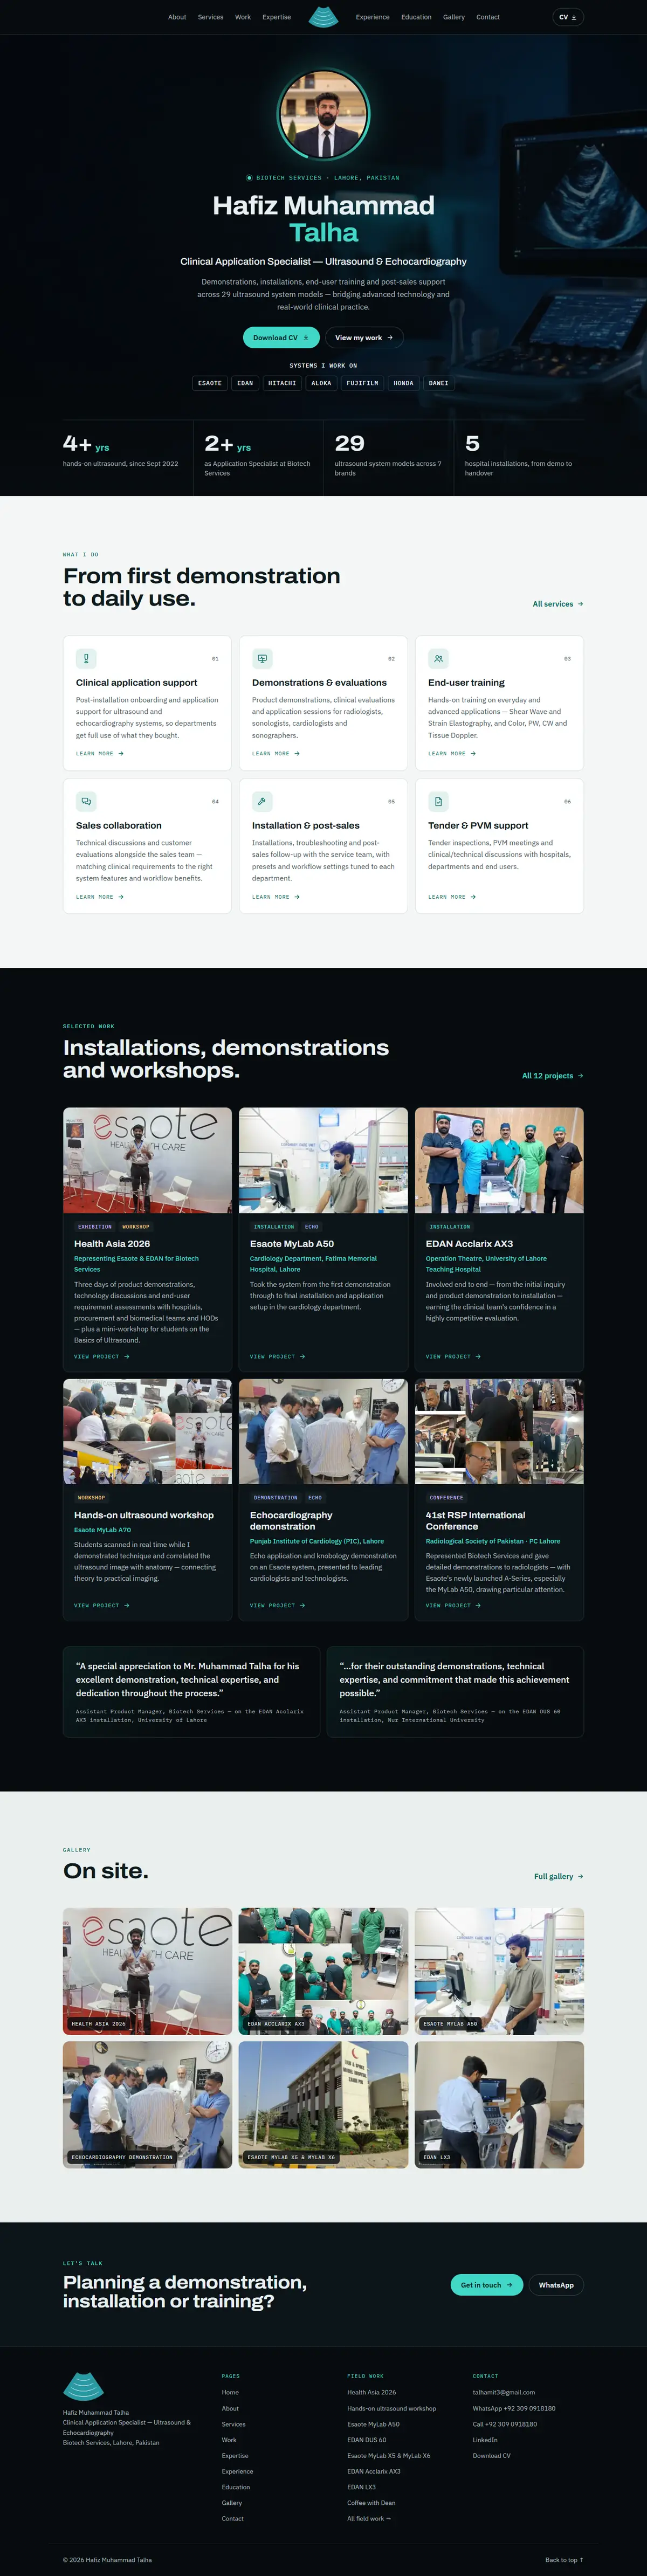647x2576 pixels.
Task: Open the EDAN LX3 gallery photo
Action: (499, 2105)
